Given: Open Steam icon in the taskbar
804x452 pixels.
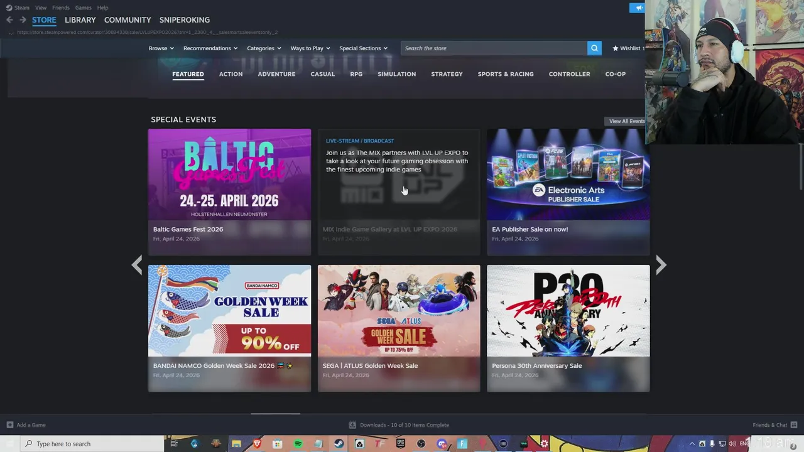Looking at the screenshot, I should pyautogui.click(x=339, y=444).
